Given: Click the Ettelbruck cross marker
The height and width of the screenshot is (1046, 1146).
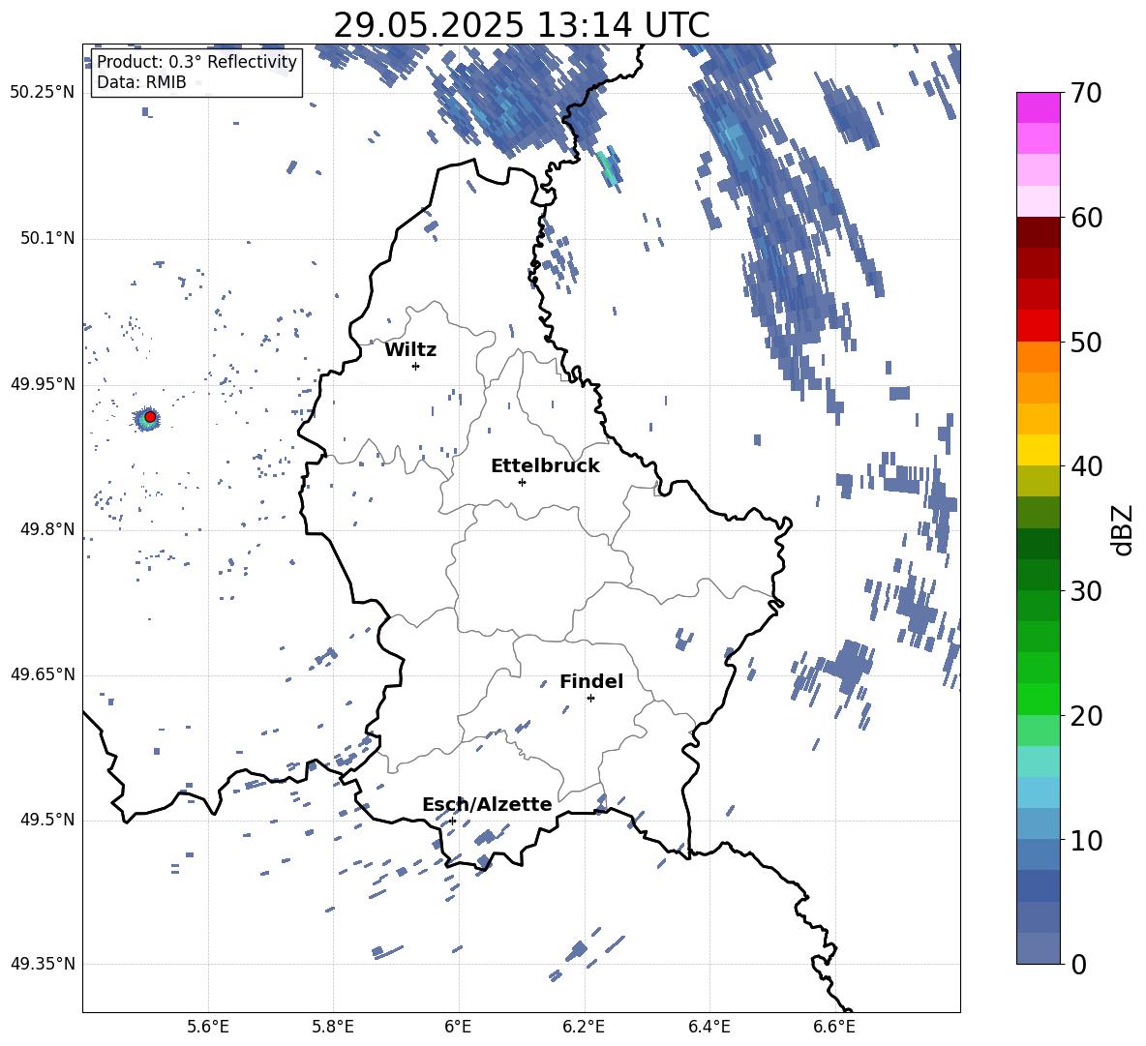Looking at the screenshot, I should pyautogui.click(x=522, y=482).
